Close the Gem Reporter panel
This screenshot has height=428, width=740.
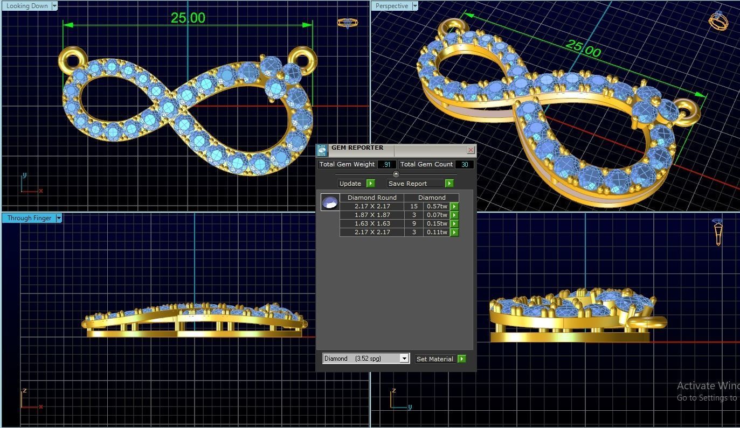point(471,150)
